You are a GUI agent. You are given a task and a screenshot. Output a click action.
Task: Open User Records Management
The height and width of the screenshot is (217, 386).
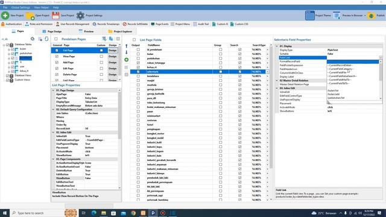72,24
